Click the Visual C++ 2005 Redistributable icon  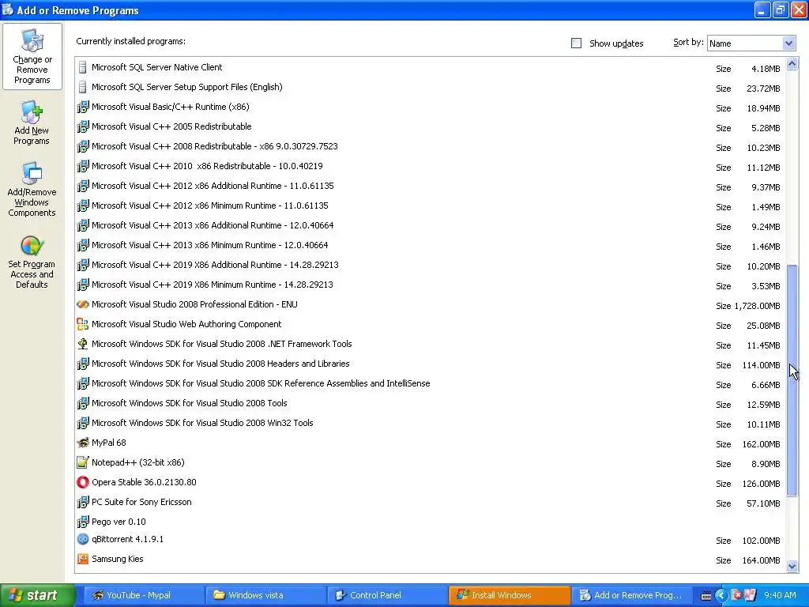(82, 126)
